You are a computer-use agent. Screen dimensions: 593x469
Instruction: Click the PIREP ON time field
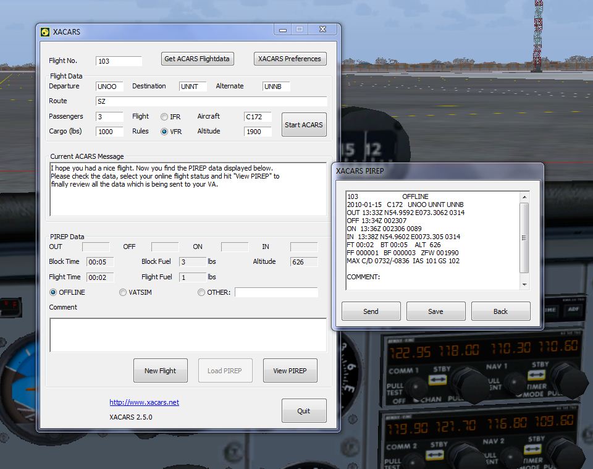click(x=235, y=247)
